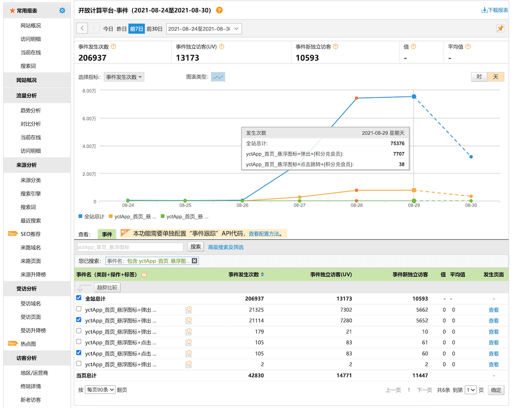512x408 pixels.
Task: Click the event name search input field
Action: tap(130, 247)
